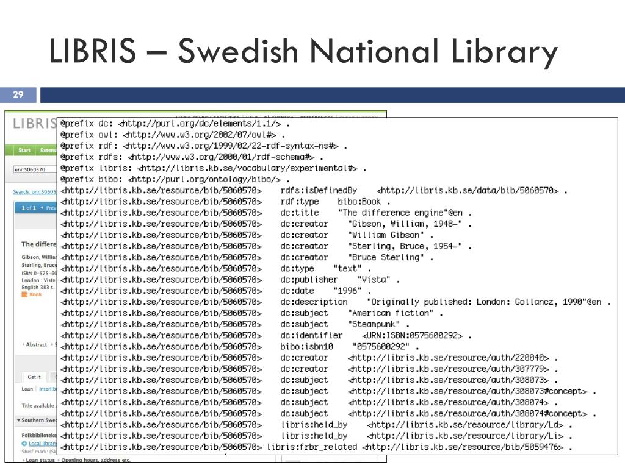
Task: Click the slide title 'LIBRIS – Swedish National Library'
Action: [303, 52]
